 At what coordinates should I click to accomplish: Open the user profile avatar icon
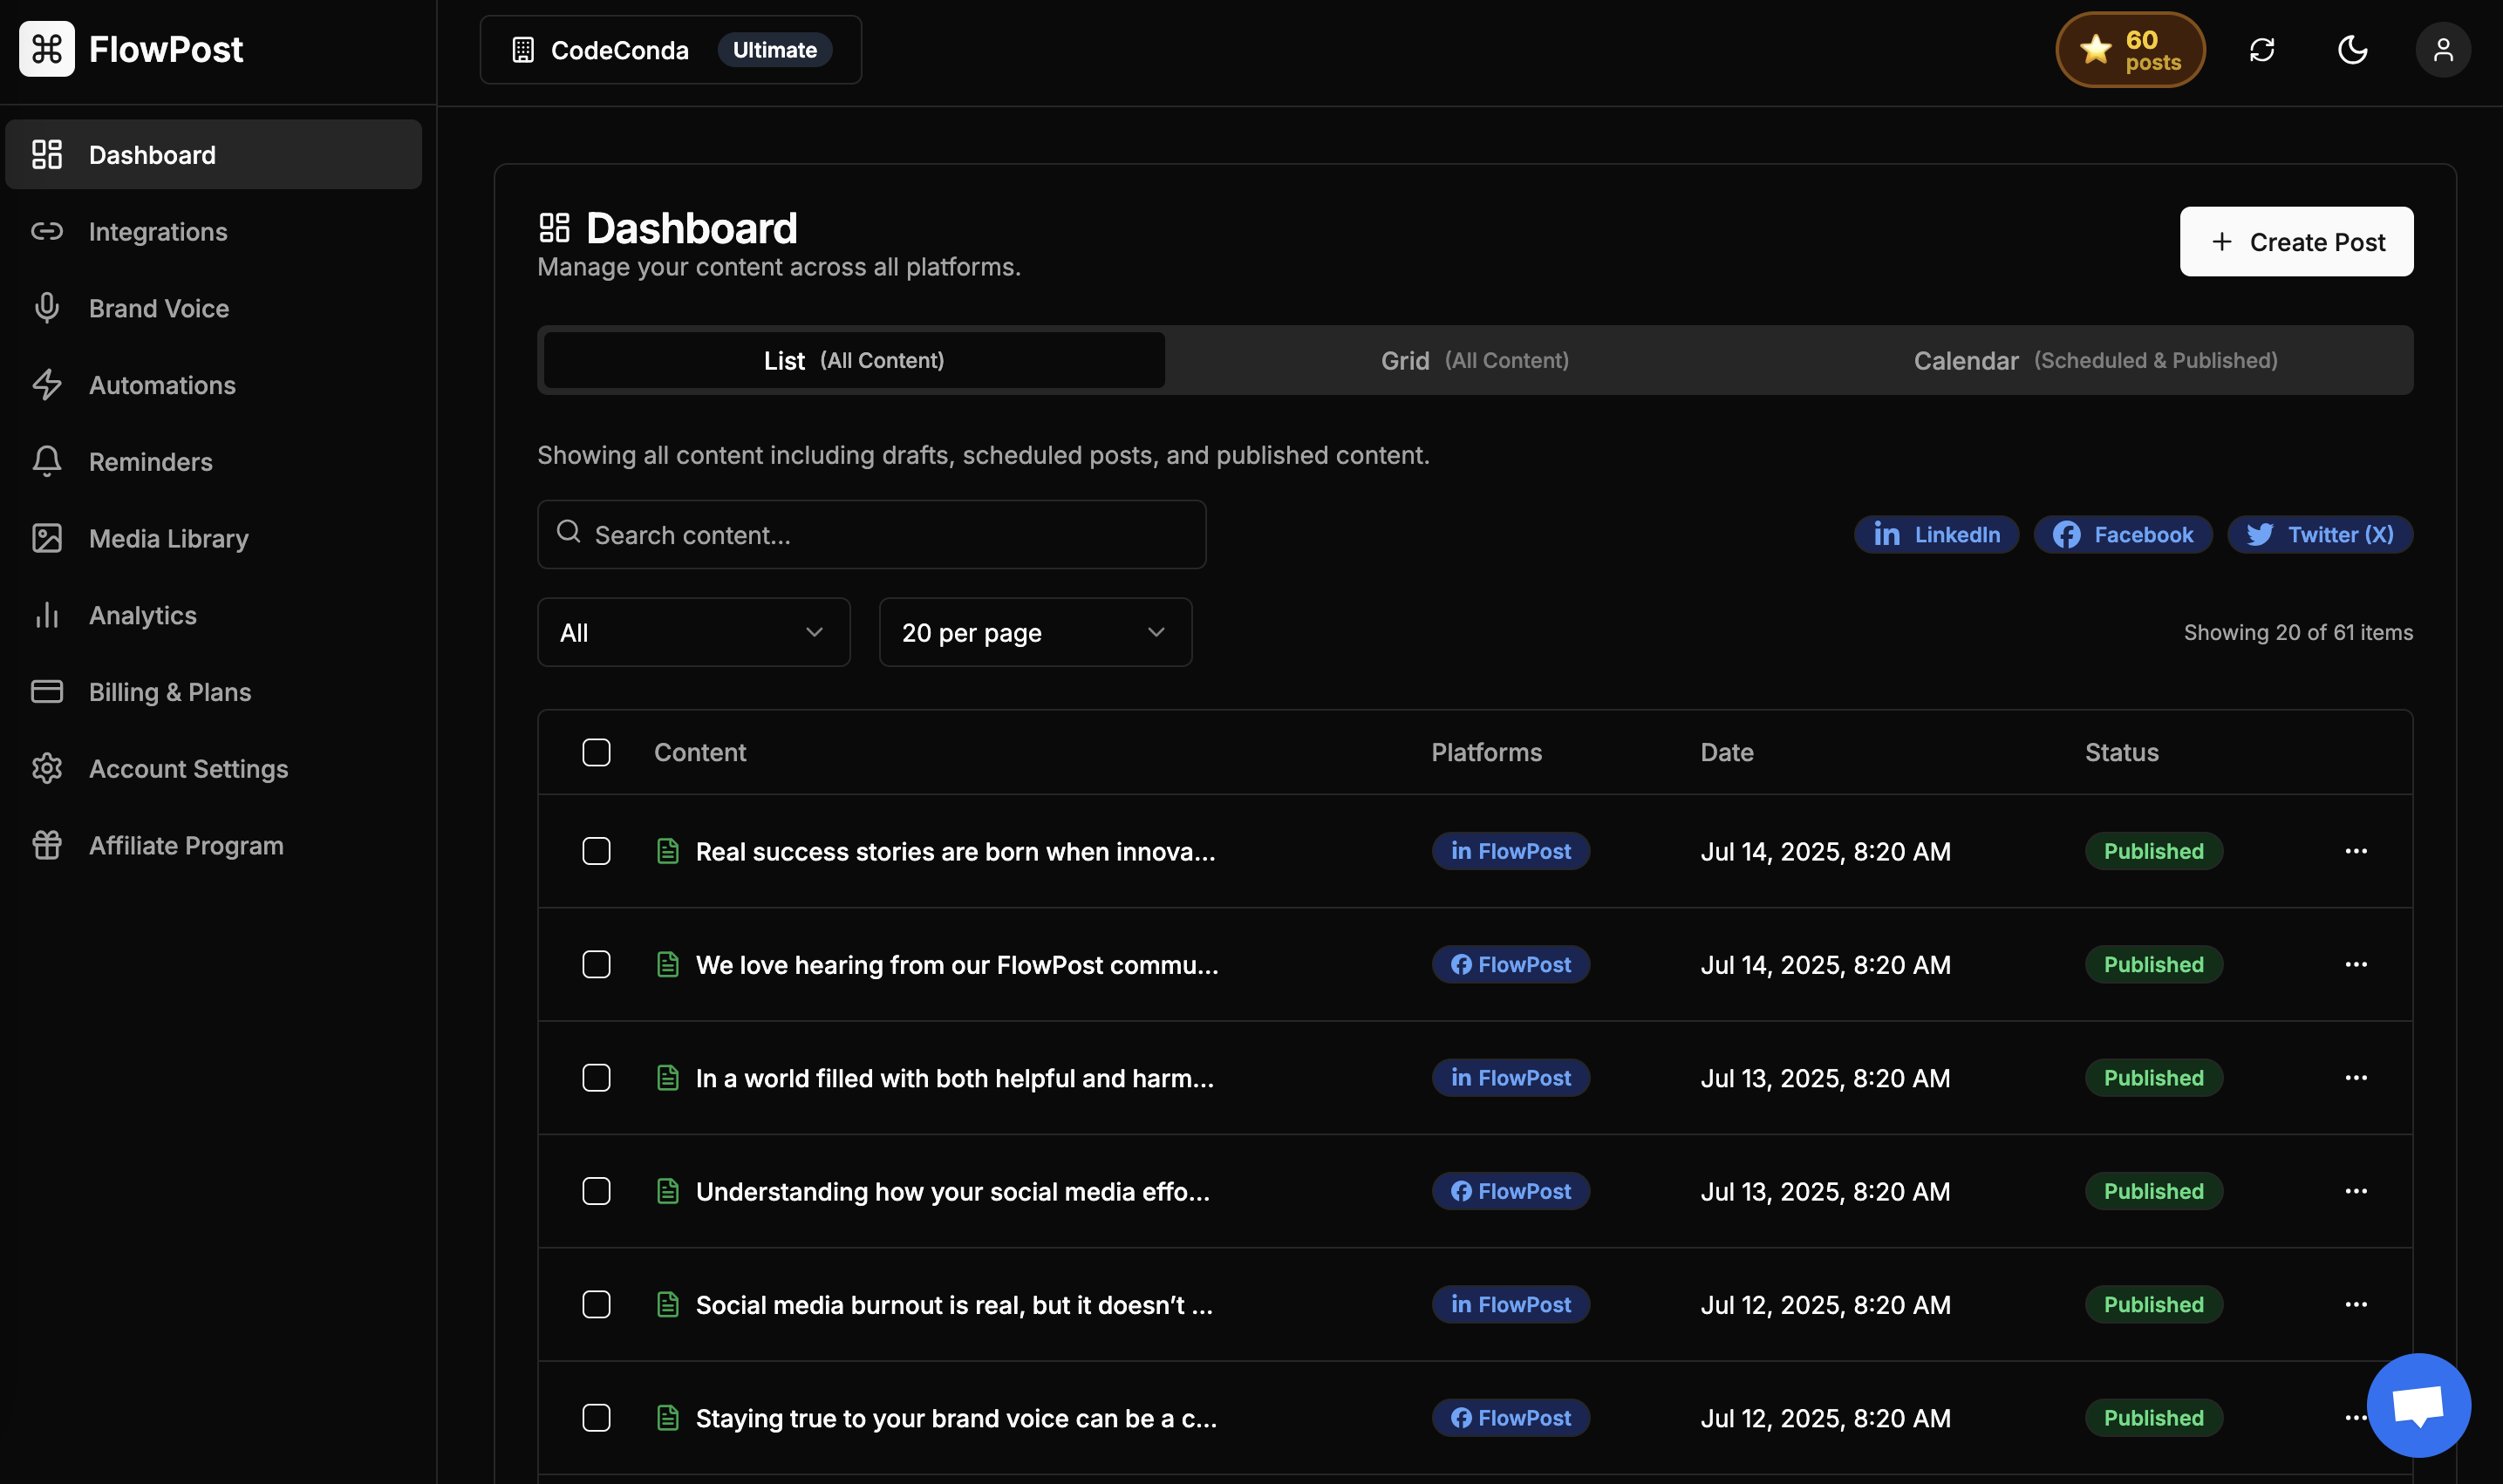coord(2442,49)
